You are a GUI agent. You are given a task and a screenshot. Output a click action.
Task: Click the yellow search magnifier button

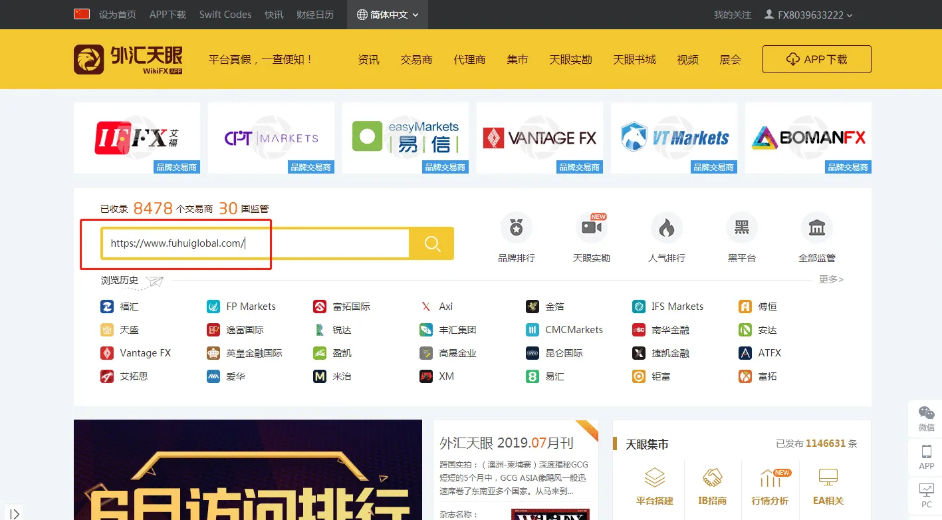pyautogui.click(x=432, y=243)
